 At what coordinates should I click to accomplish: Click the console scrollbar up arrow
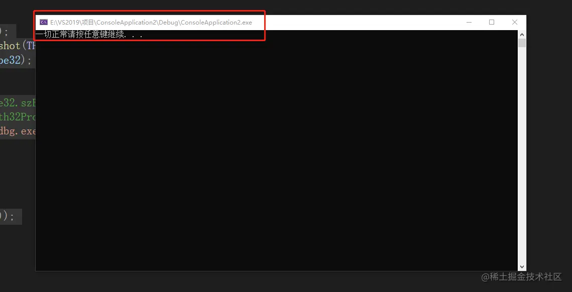tap(522, 34)
